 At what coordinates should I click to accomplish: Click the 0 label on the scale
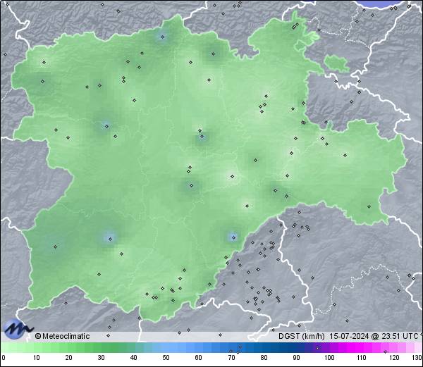(4, 358)
